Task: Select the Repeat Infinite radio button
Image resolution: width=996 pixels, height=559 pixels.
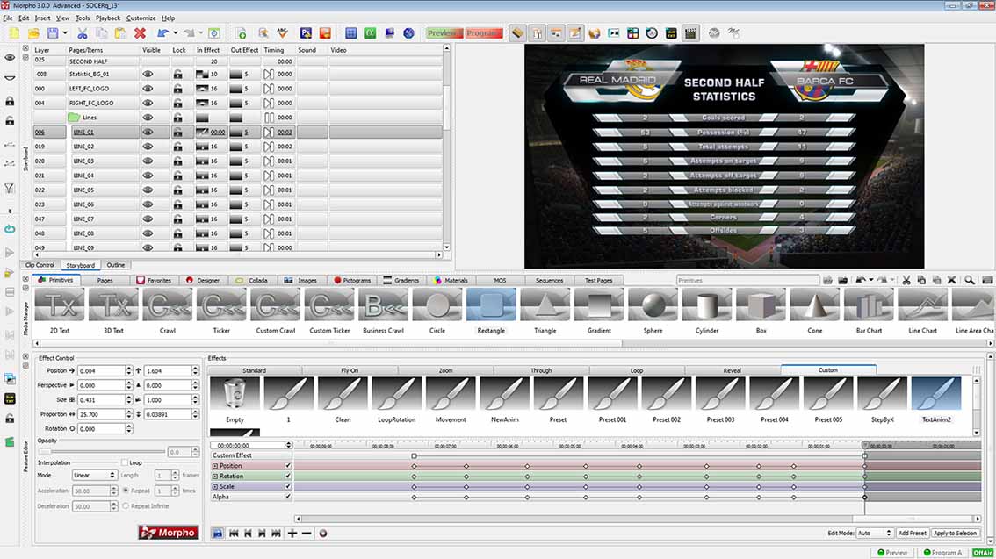Action: [126, 506]
